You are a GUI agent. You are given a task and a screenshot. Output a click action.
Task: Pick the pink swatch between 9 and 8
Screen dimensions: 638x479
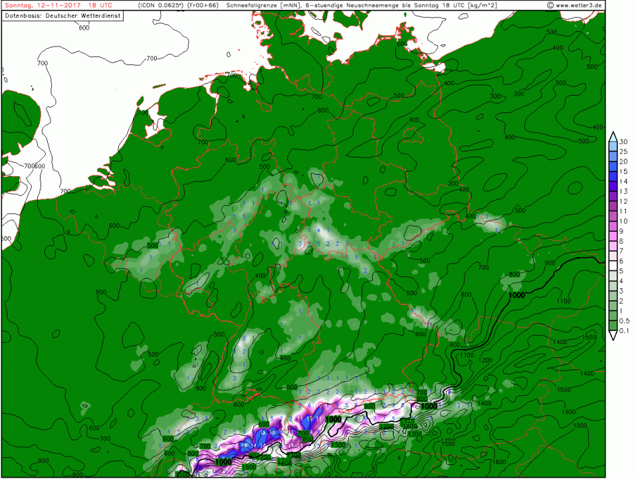pyautogui.click(x=613, y=236)
